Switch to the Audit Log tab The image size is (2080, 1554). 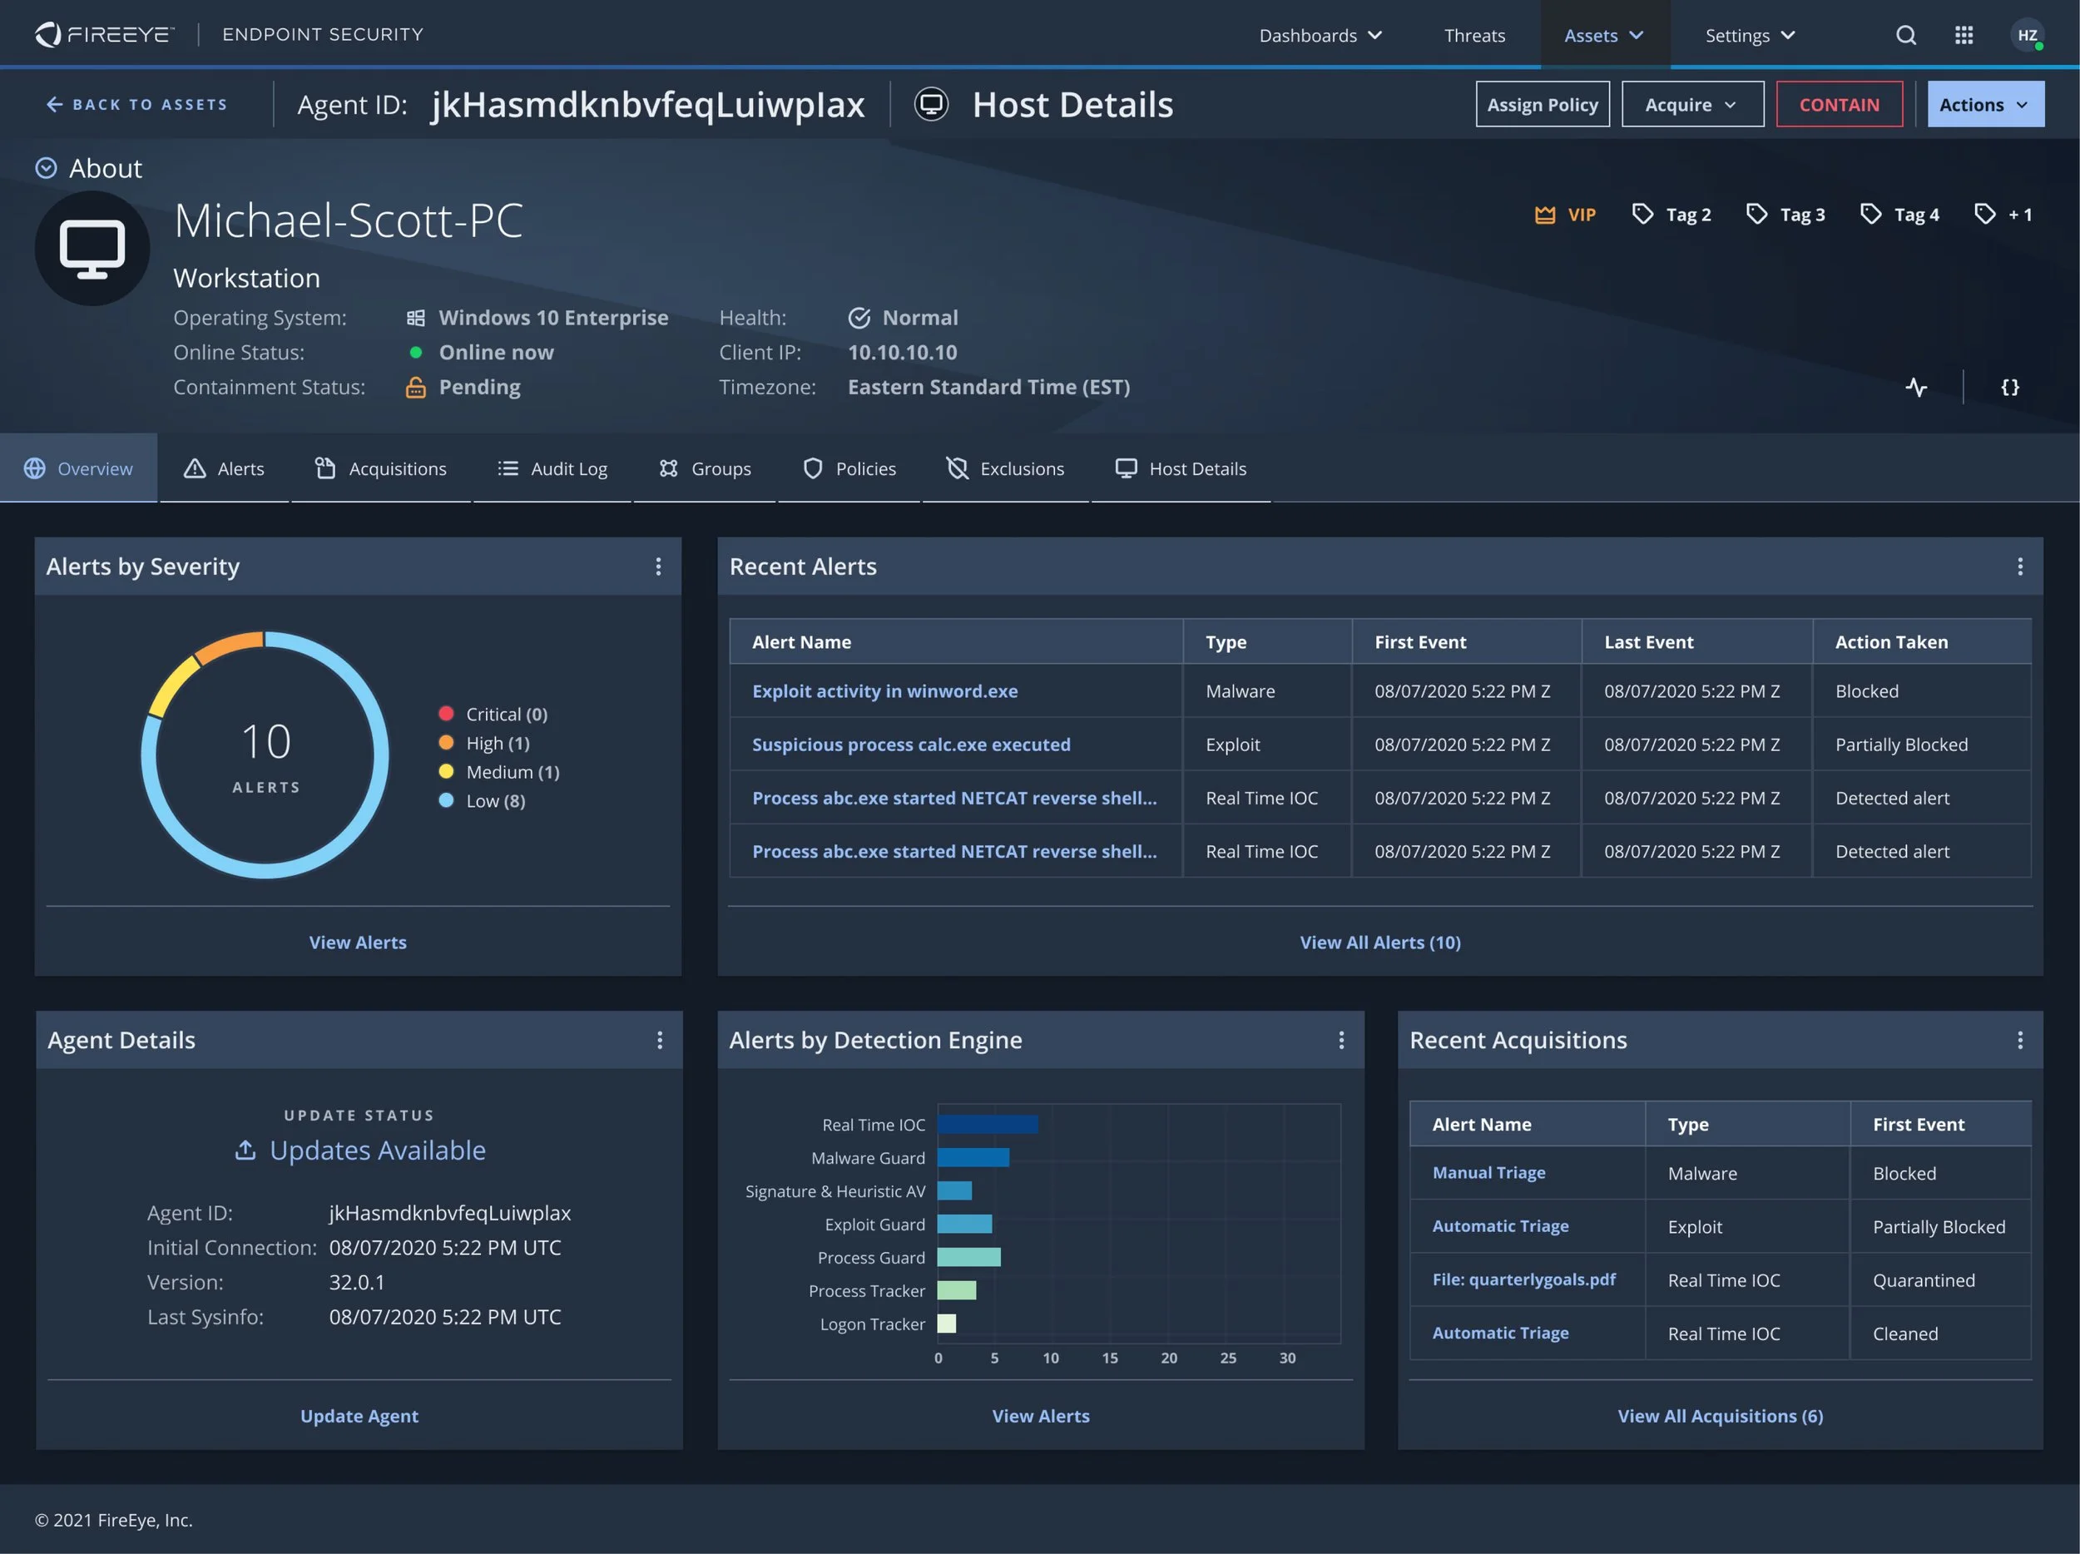coord(552,468)
